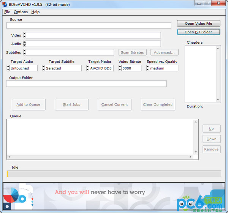The width and height of the screenshot is (228, 213).
Task: Click into the Source path field
Action: [89, 25]
